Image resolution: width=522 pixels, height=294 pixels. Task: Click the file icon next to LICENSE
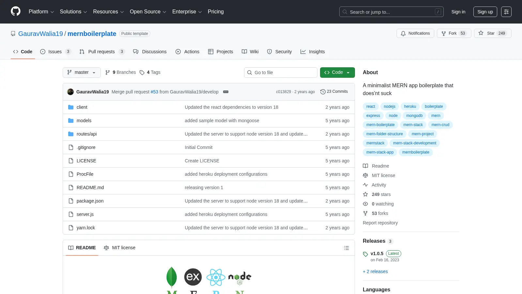[71, 161]
